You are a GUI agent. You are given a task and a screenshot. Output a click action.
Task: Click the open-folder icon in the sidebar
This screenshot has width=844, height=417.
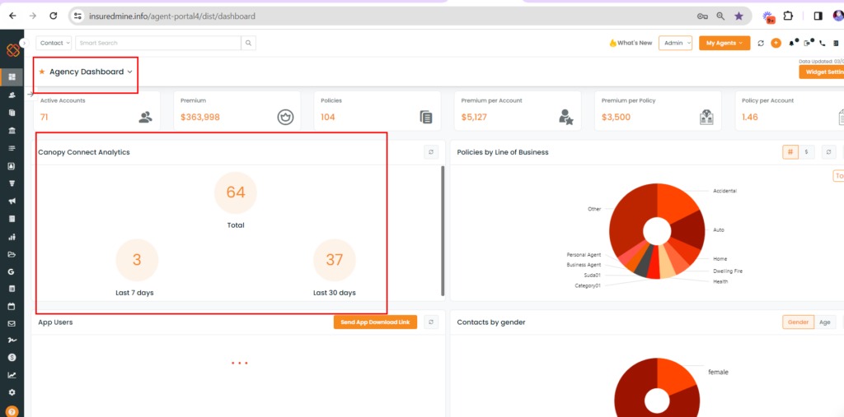(x=12, y=254)
